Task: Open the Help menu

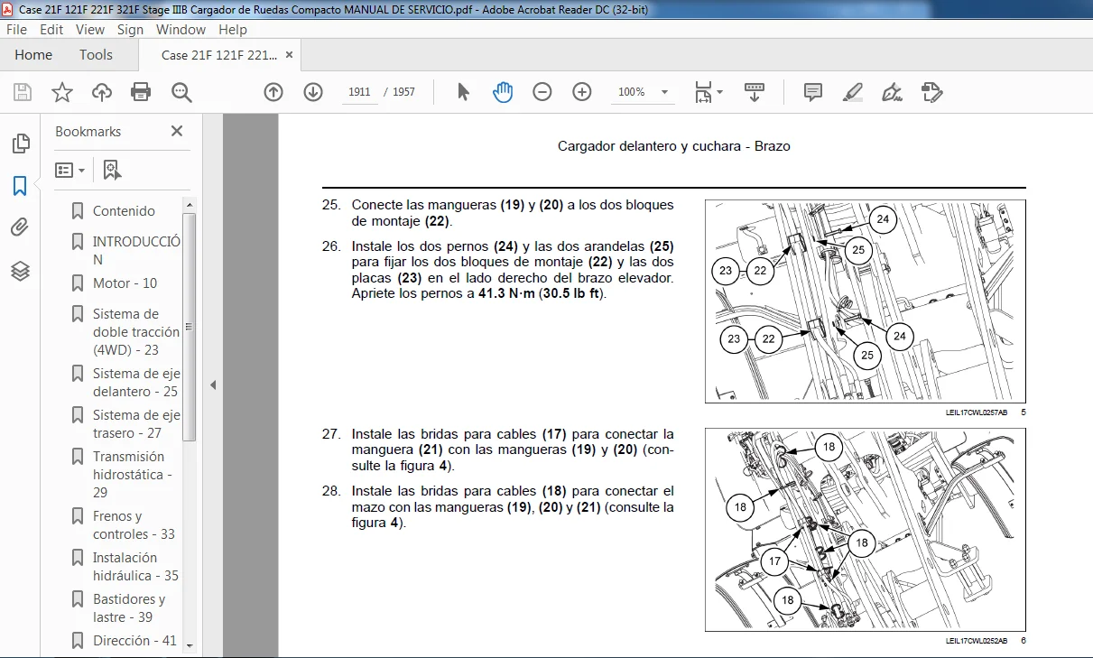Action: point(233,29)
